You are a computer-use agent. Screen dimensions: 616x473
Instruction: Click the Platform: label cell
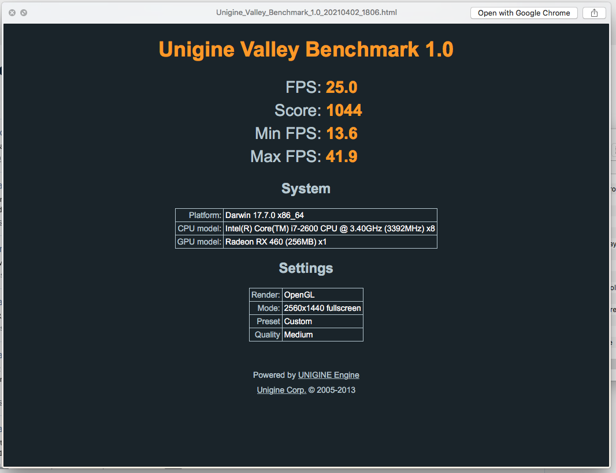pos(199,215)
